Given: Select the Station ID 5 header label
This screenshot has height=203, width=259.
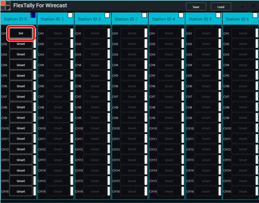Looking at the screenshot, I should point(200,19).
